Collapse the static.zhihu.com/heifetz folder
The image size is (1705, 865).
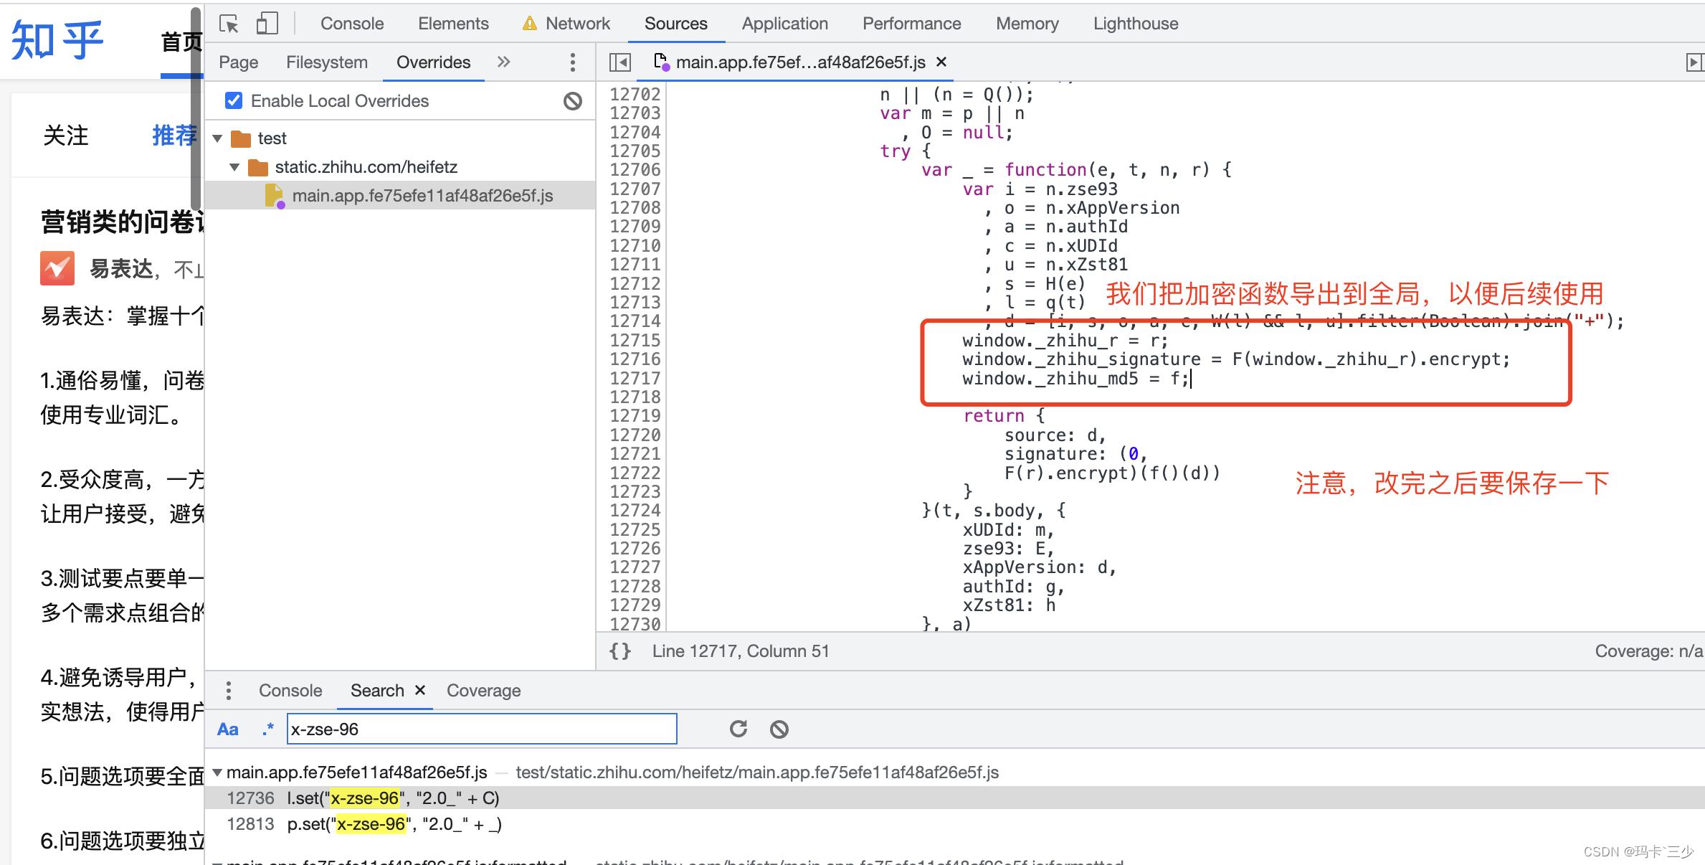pos(234,167)
